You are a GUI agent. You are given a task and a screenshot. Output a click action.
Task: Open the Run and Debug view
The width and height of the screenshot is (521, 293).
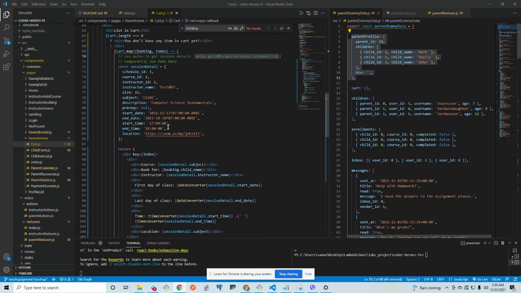[x=7, y=54]
